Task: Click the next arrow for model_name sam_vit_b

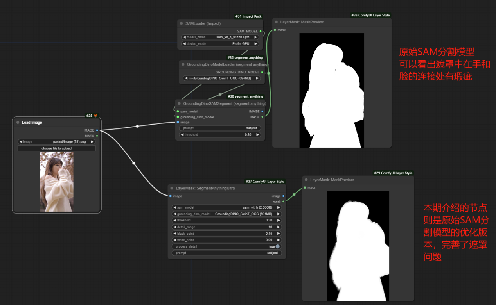Action: pos(256,37)
